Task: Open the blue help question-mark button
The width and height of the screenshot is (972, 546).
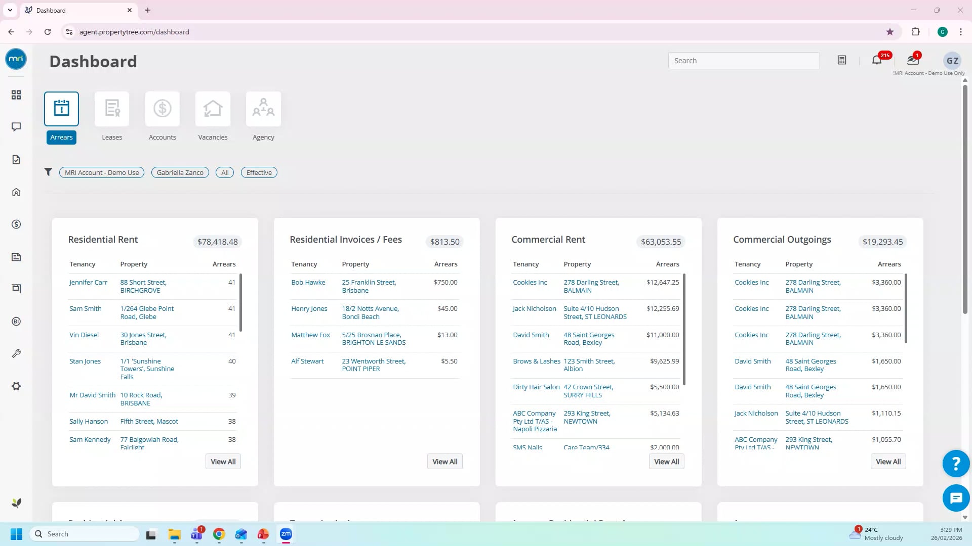Action: [x=956, y=464]
